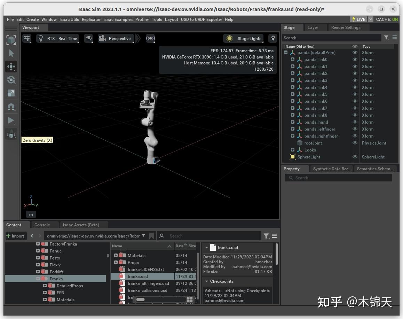The width and height of the screenshot is (403, 319).
Task: Click the Import button in Content panel
Action: (x=16, y=236)
